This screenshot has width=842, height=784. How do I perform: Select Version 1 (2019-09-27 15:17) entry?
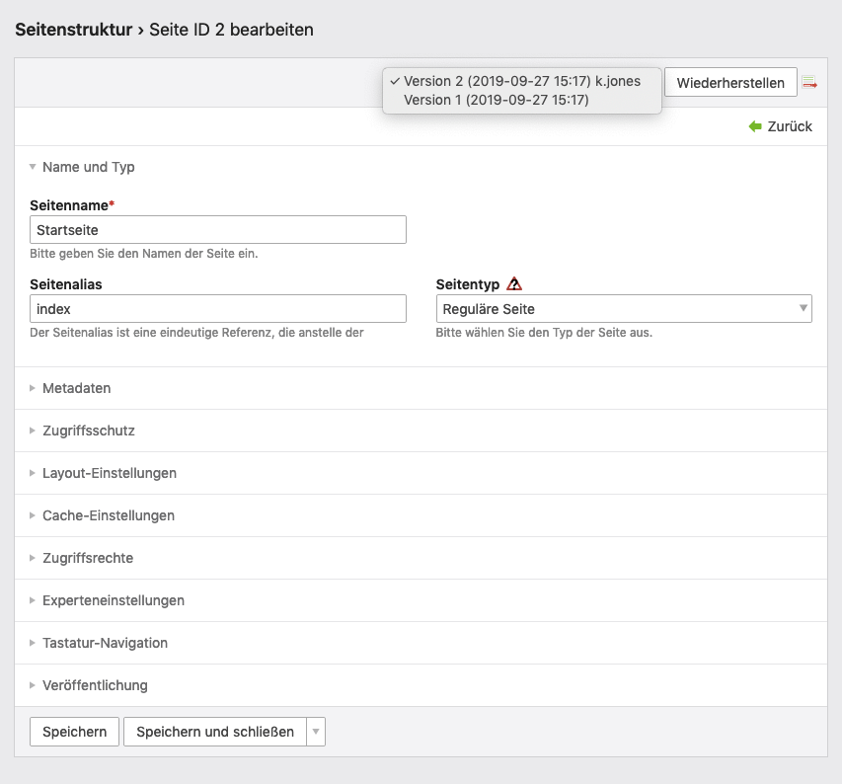click(522, 100)
